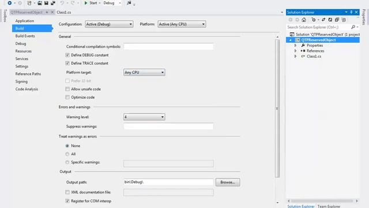Open the Warning level dropdown

(x=144, y=117)
